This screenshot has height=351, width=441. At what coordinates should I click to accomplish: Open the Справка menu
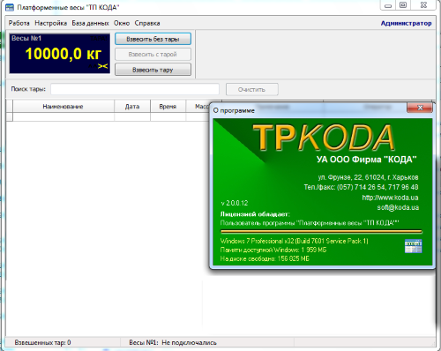pos(147,23)
